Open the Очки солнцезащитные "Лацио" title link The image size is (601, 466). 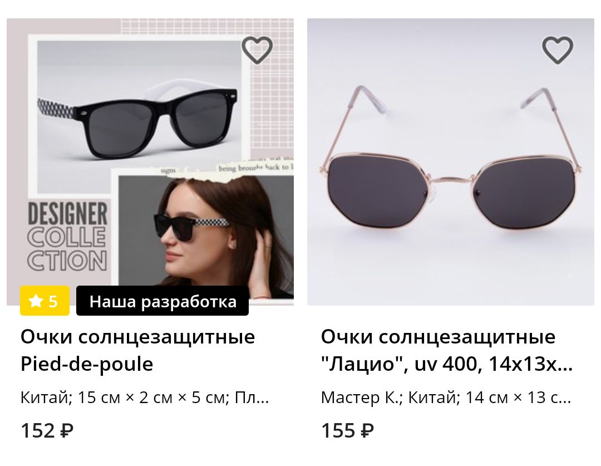(447, 350)
